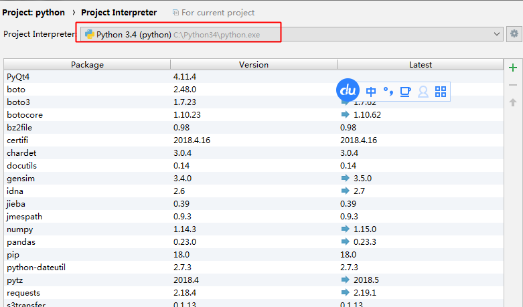Click upgrade arrow for requests 2.19.1
Image resolution: width=523 pixels, height=307 pixels.
point(346,293)
